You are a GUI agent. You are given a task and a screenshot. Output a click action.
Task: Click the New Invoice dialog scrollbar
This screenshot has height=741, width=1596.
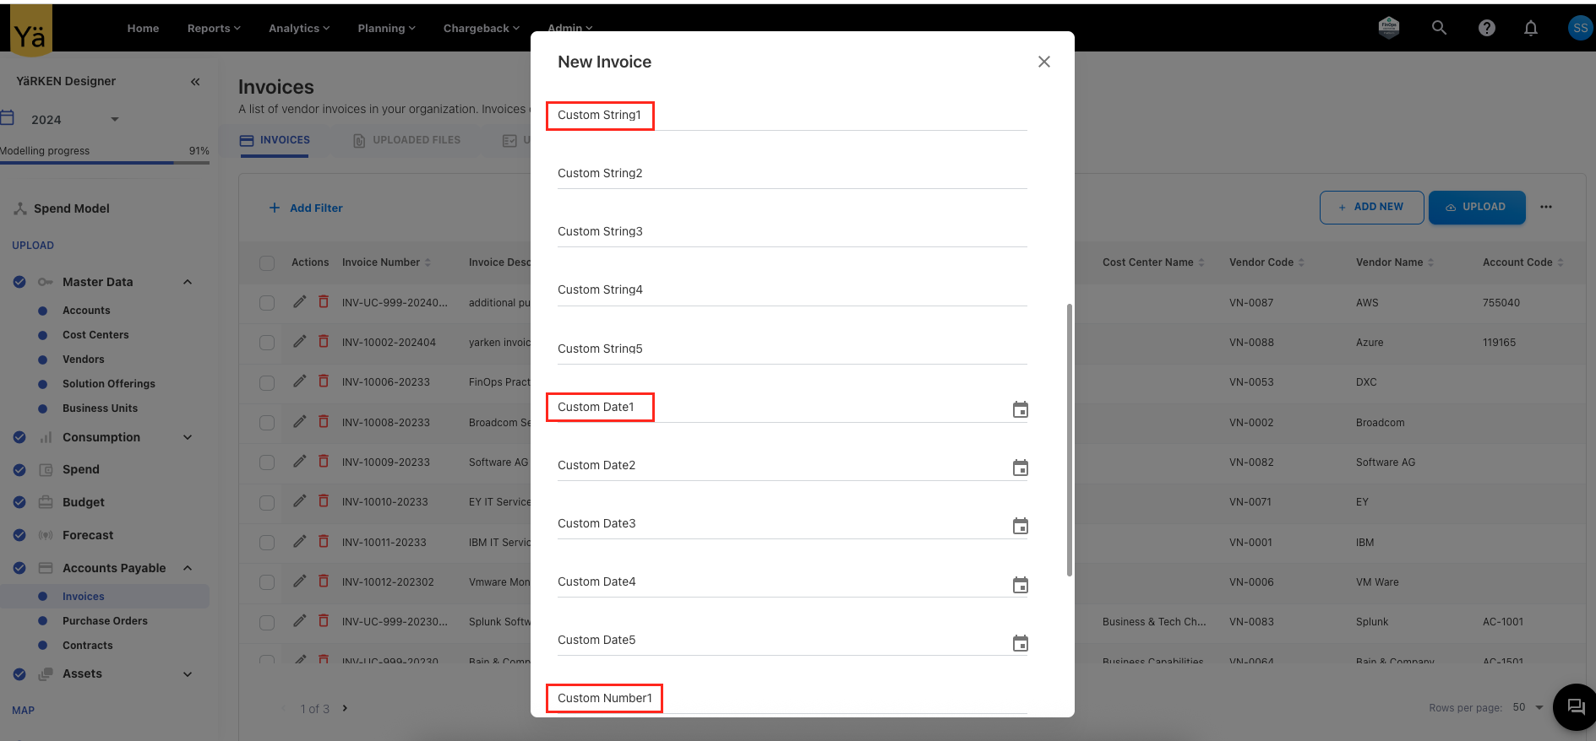1070,440
